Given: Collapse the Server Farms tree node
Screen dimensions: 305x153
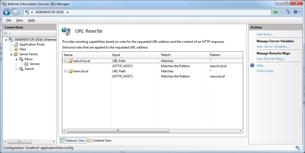Looking at the screenshot, I should pyautogui.click(x=11, y=54).
